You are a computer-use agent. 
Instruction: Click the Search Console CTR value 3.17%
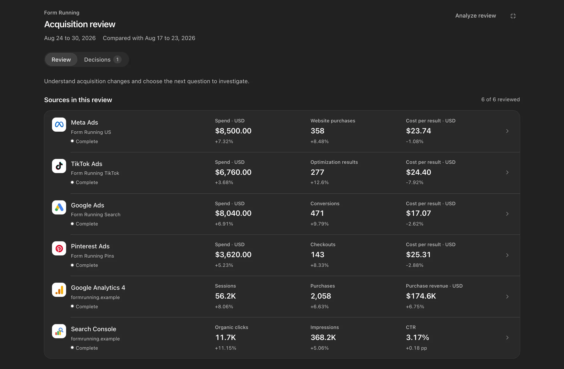coord(417,337)
